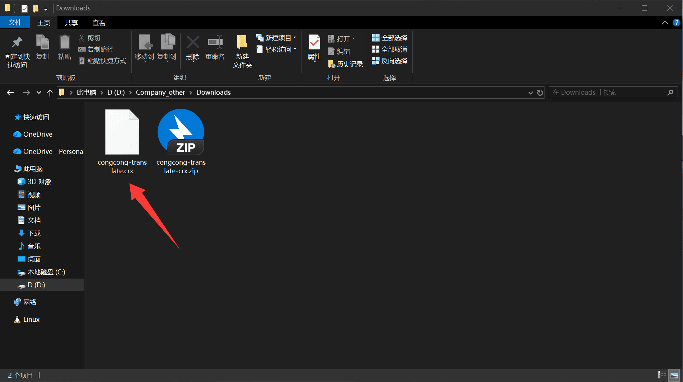The image size is (683, 382).
Task: Switch to details view in status bar
Action: tap(662, 375)
